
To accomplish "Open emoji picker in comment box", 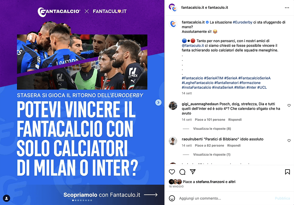I will [172, 198].
